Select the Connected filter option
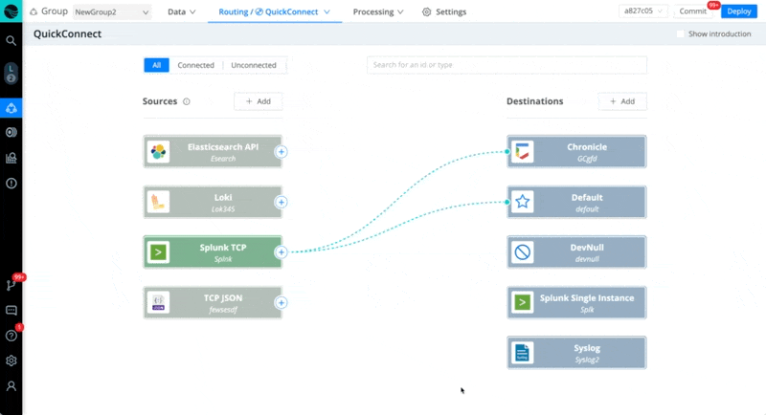 pyautogui.click(x=195, y=65)
